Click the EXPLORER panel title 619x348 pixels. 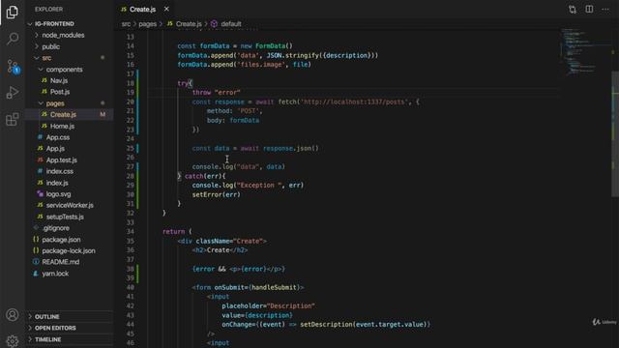coord(48,9)
